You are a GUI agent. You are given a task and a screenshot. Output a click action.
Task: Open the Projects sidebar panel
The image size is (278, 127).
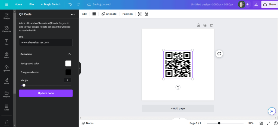(7, 94)
